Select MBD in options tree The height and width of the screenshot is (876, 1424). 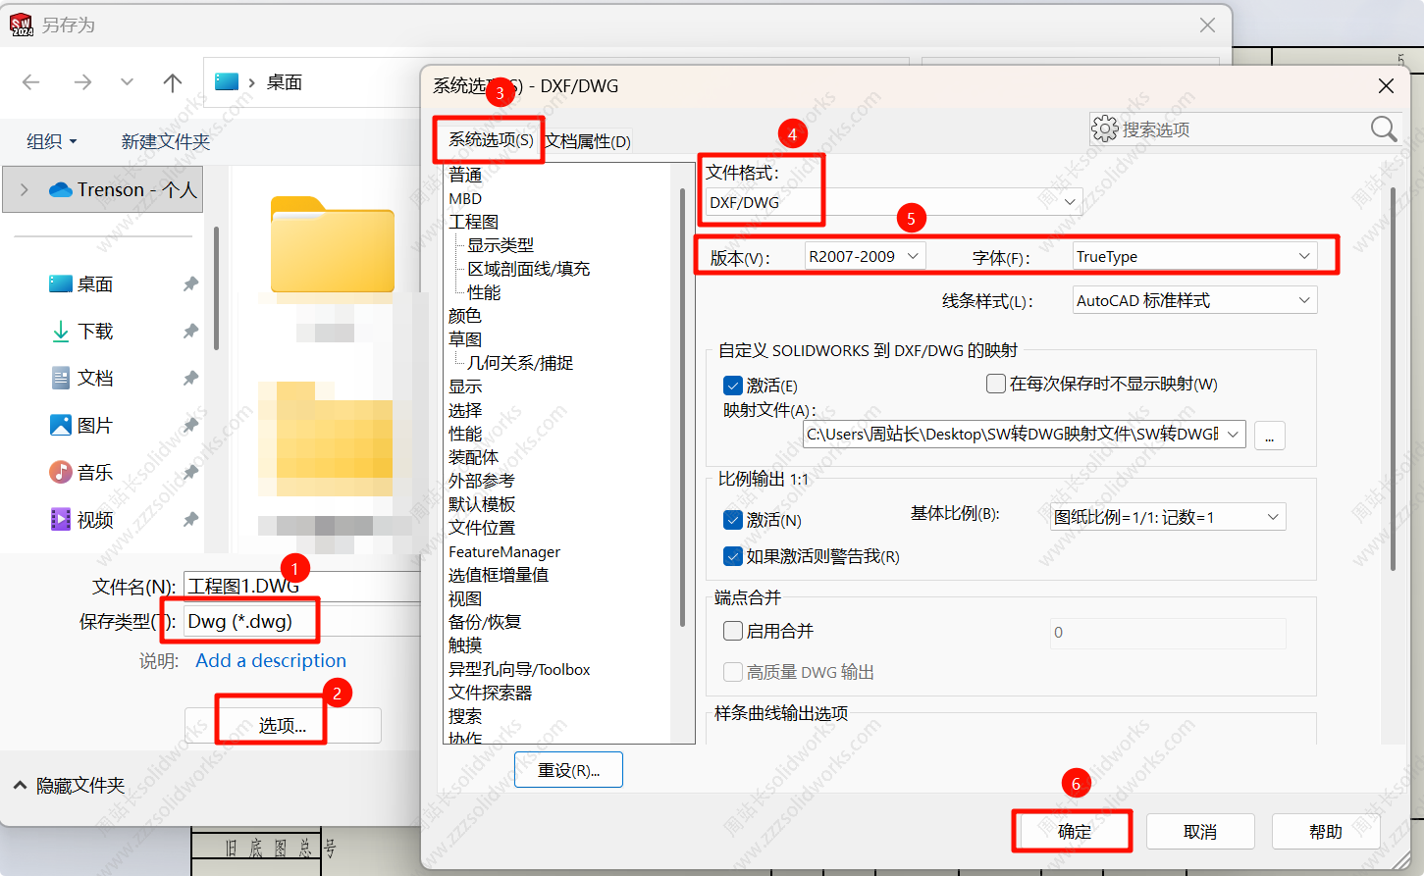point(465,198)
